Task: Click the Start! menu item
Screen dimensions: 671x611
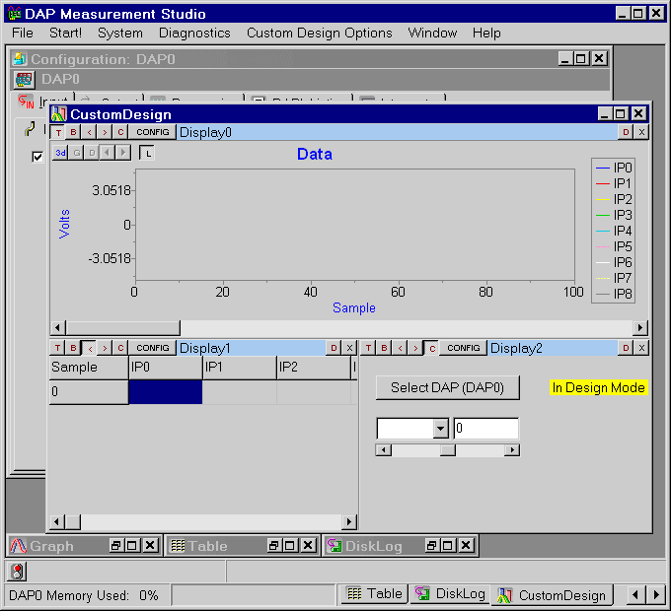Action: 65,33
